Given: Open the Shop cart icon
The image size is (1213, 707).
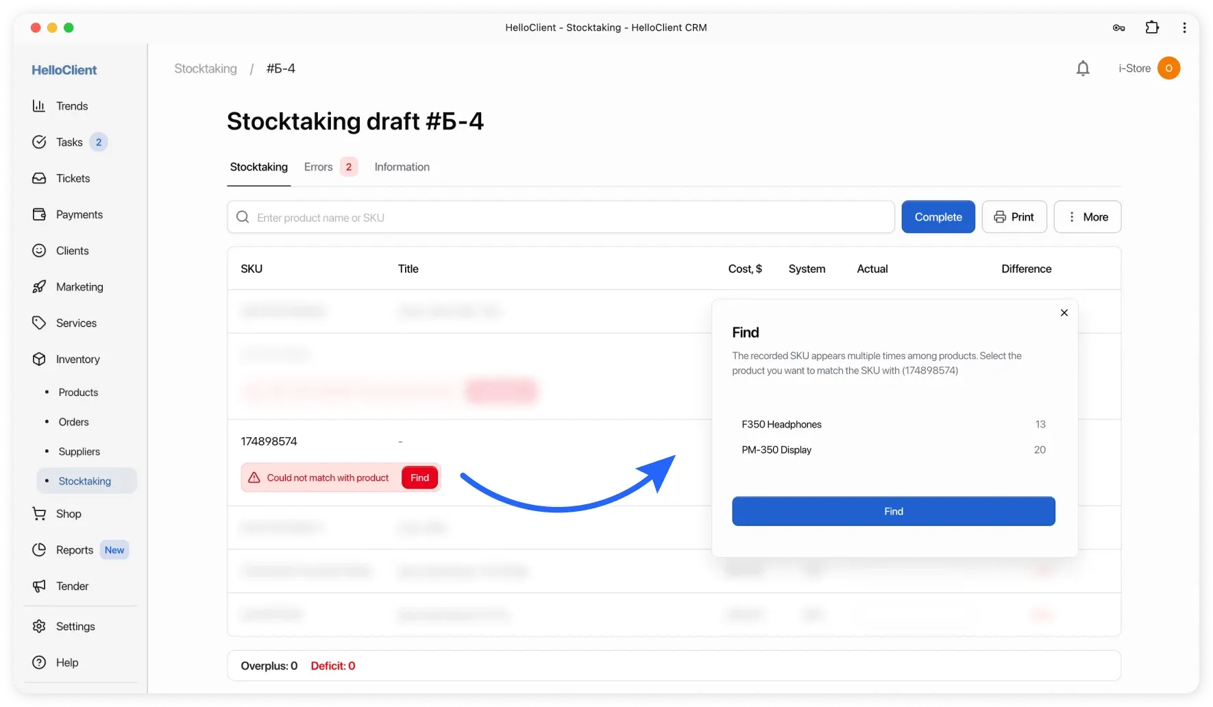Looking at the screenshot, I should coord(39,514).
